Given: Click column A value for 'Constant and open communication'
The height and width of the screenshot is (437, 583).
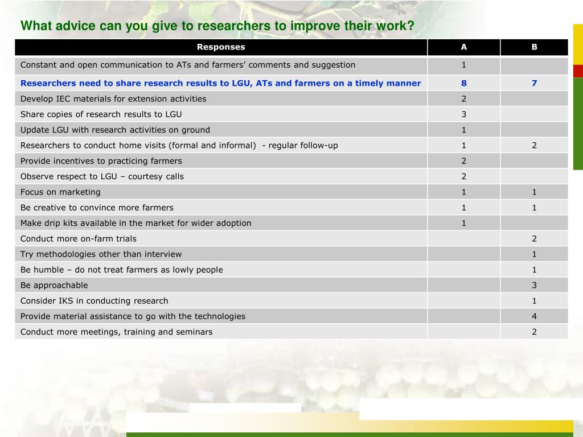Looking at the screenshot, I should [x=463, y=65].
